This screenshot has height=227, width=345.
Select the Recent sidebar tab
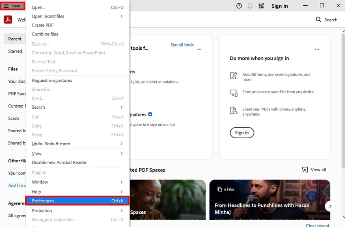[x=15, y=39]
